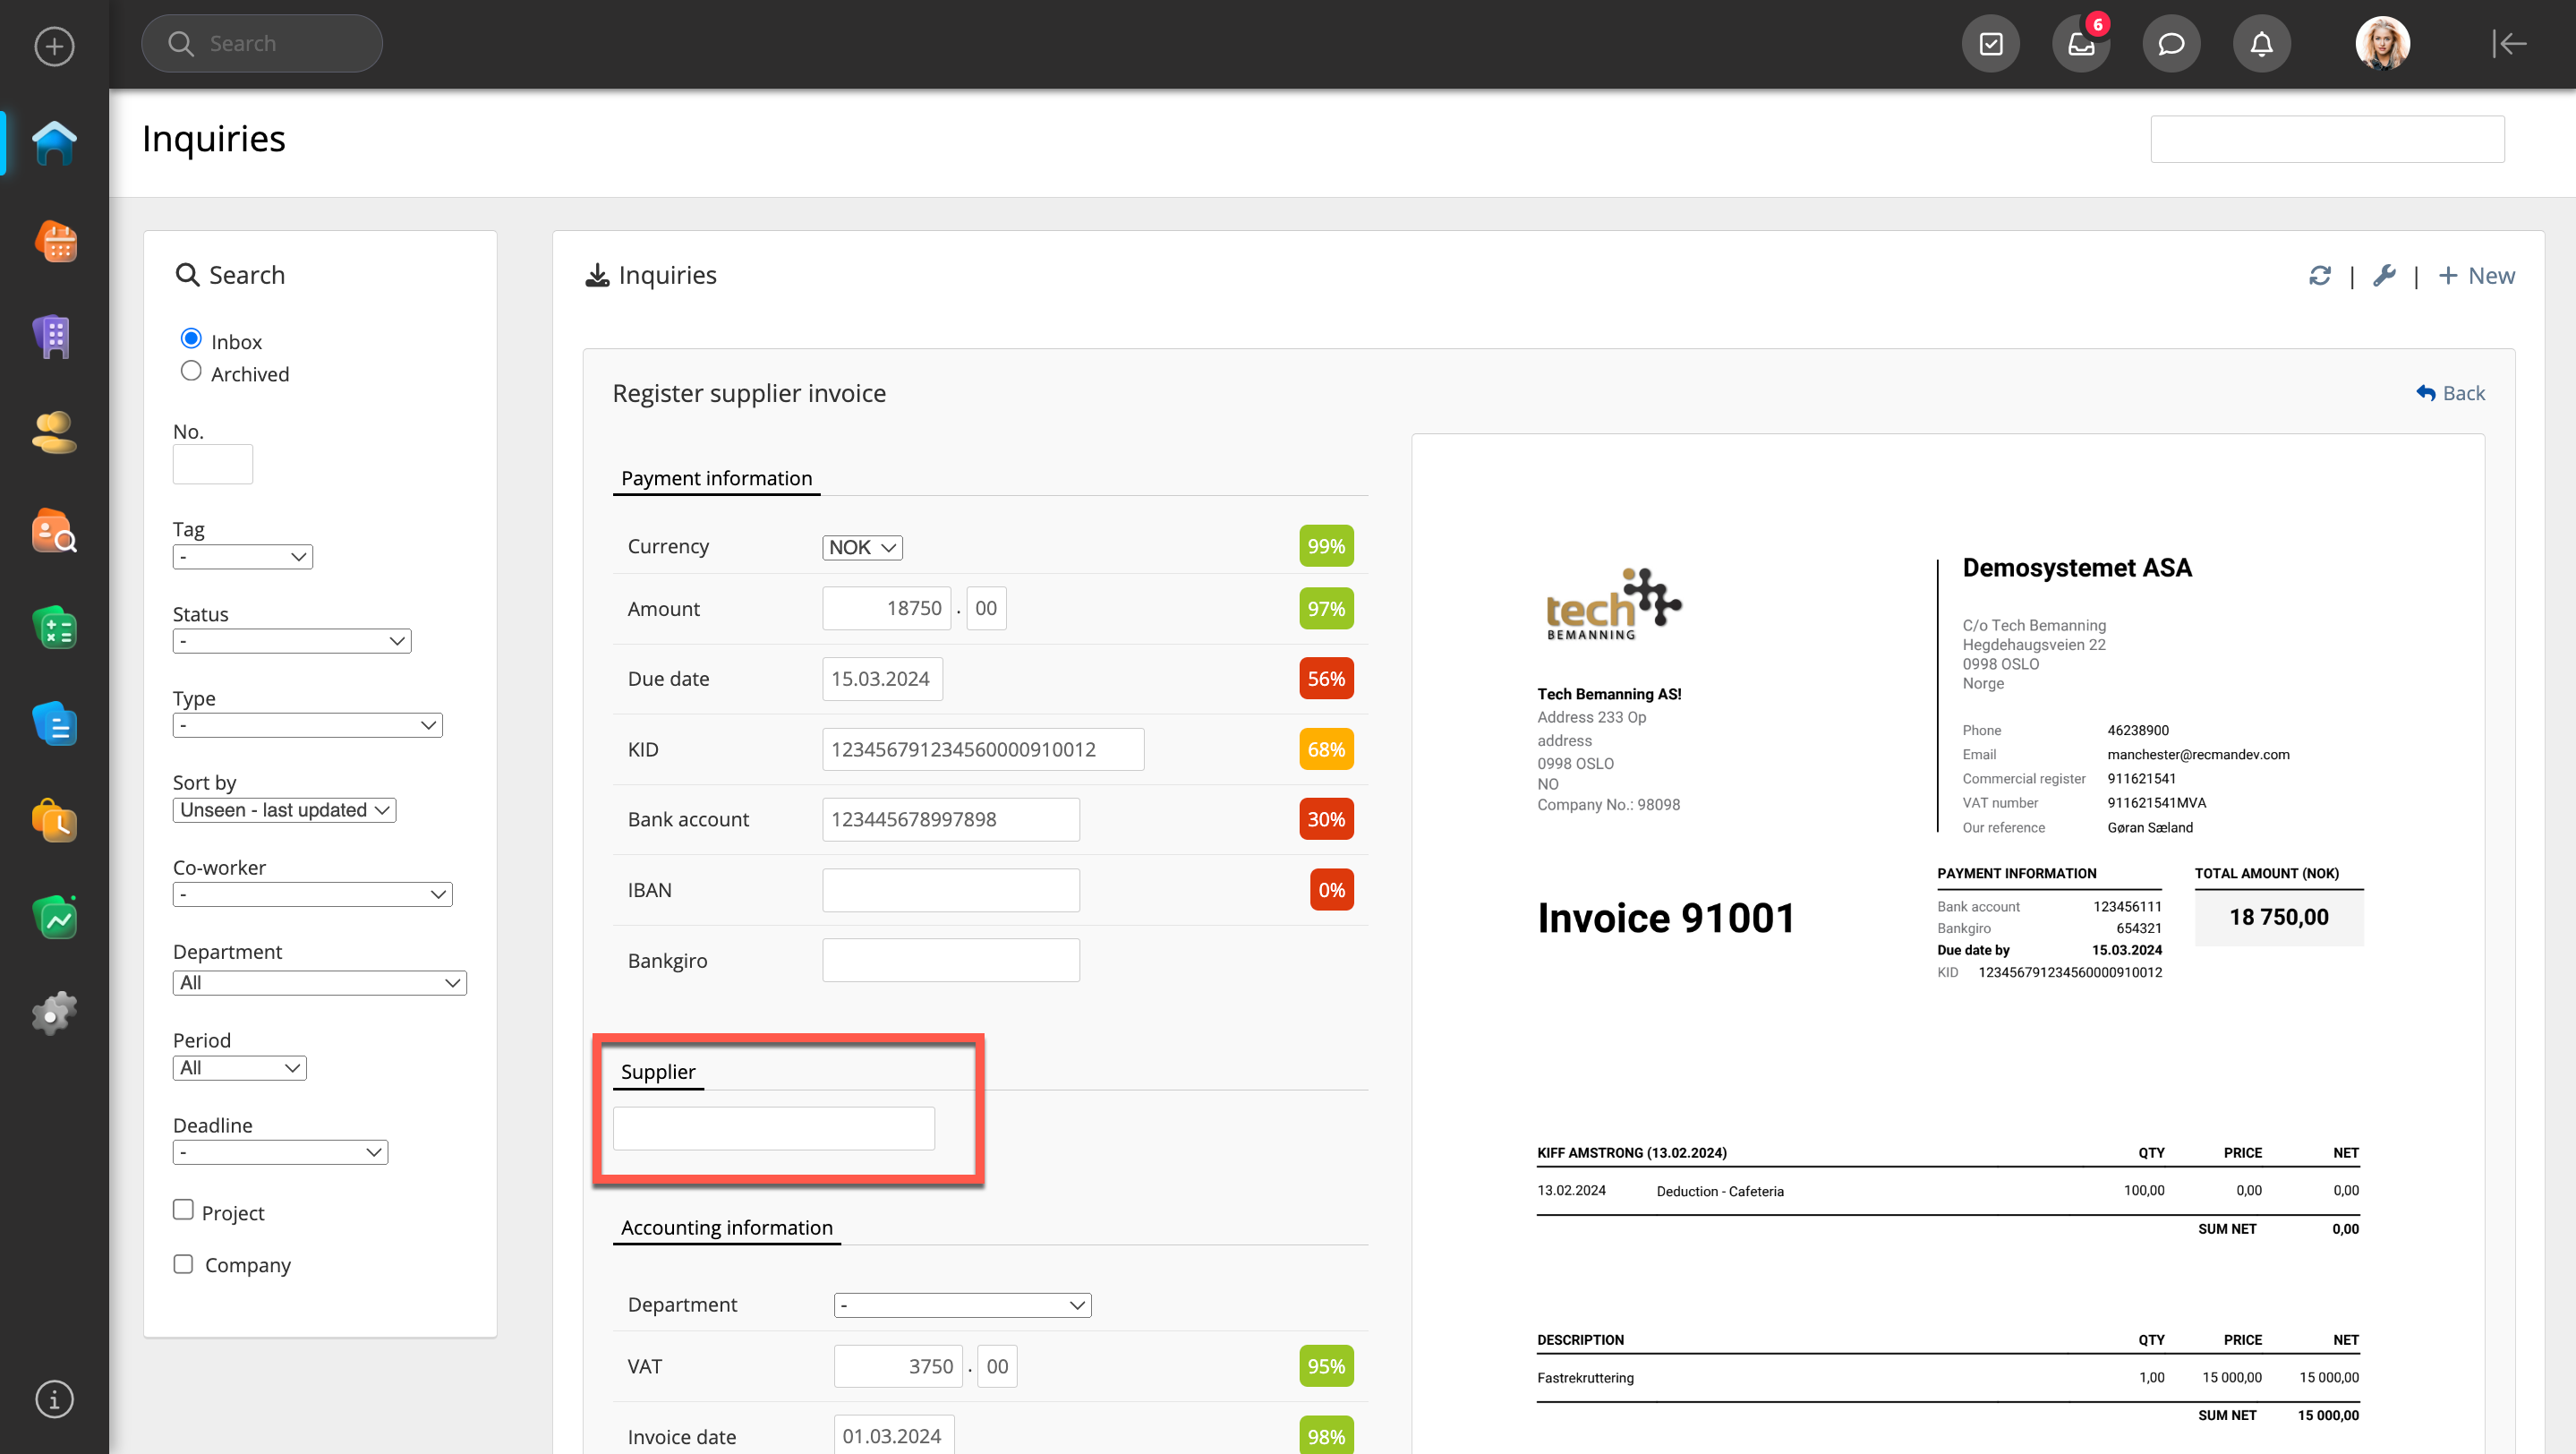Enable the Project checkbox
Image resolution: width=2576 pixels, height=1454 pixels.
[183, 1210]
